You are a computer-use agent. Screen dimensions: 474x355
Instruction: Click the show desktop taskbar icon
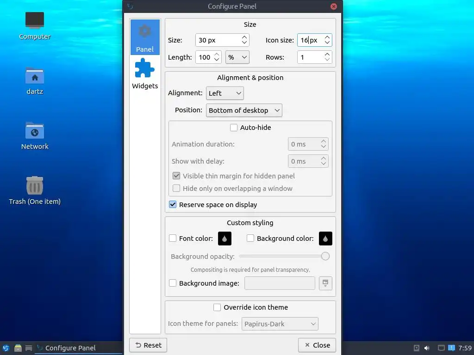(29, 348)
